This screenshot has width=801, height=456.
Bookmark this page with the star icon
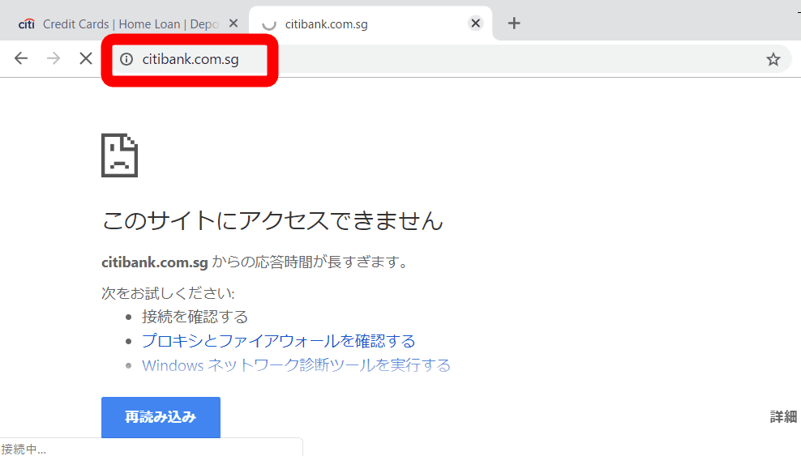pyautogui.click(x=773, y=59)
